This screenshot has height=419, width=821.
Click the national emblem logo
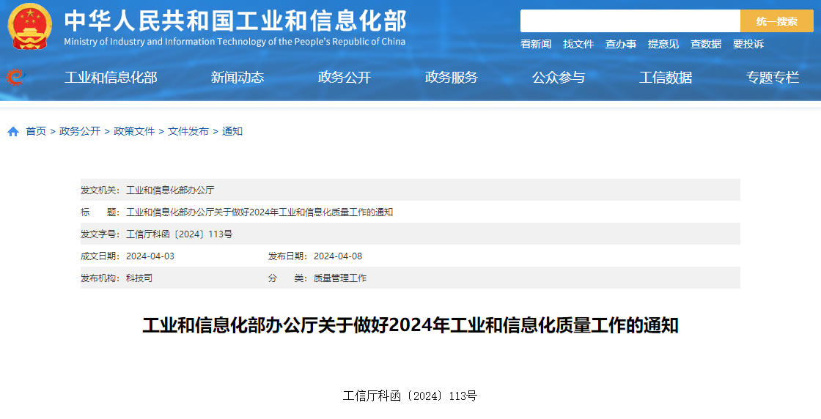tap(30, 26)
